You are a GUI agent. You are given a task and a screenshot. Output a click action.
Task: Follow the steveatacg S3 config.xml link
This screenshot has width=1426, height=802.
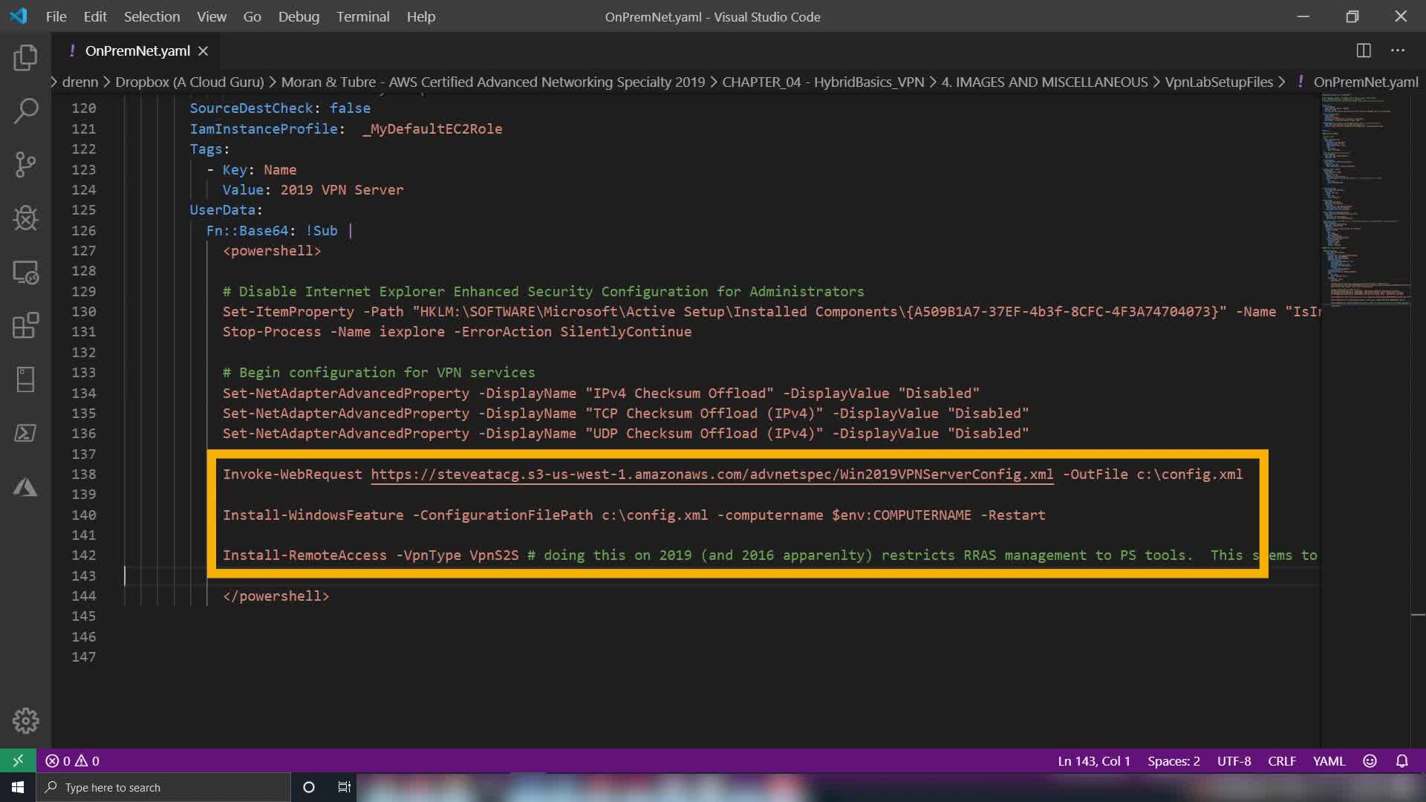(x=712, y=475)
